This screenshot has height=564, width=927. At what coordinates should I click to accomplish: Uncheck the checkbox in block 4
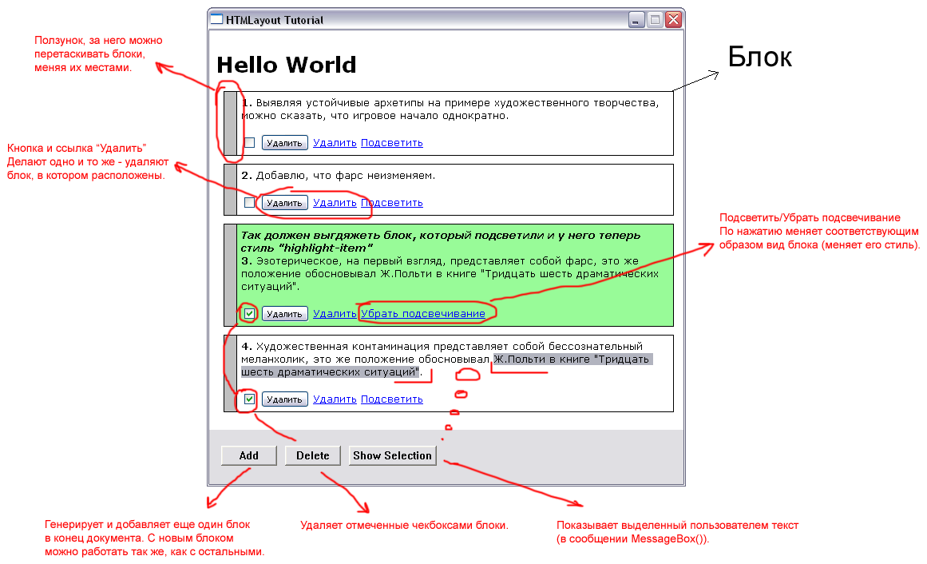[x=250, y=399]
